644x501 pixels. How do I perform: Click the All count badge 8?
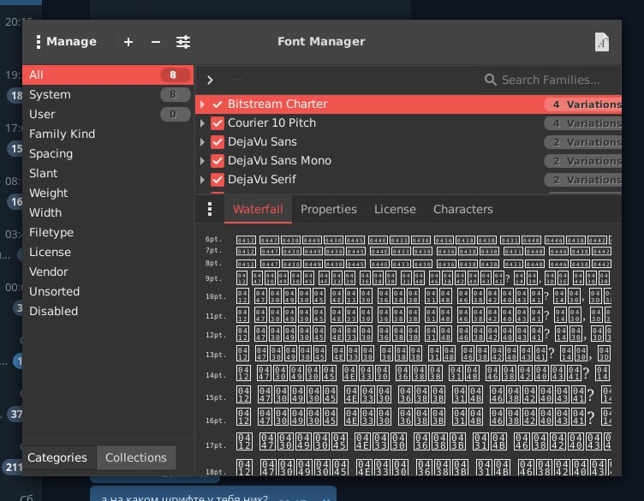pos(175,75)
